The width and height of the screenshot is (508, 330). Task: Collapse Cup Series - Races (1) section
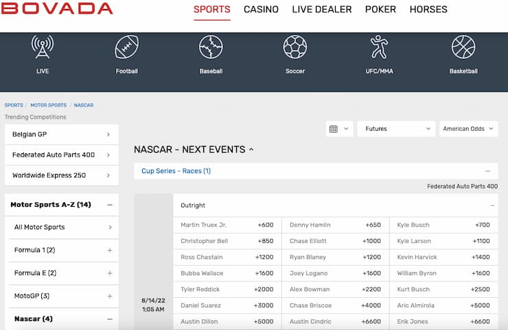[x=487, y=171]
